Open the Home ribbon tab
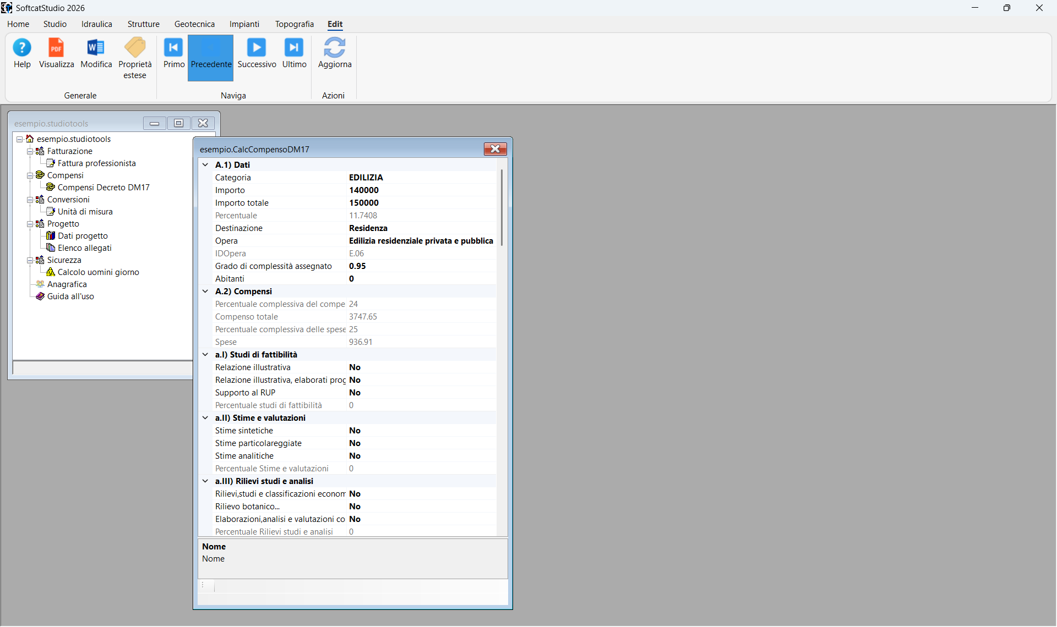Viewport: 1057px width, 627px height. coord(18,24)
